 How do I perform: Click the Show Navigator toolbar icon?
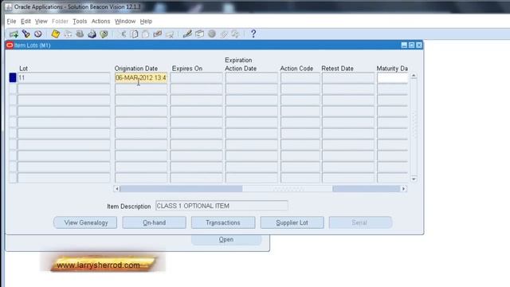coord(38,33)
